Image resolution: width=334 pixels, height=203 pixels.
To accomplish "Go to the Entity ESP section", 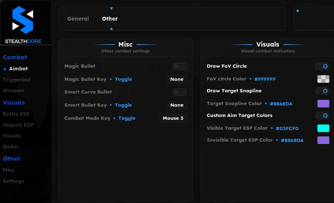I will click(16, 114).
